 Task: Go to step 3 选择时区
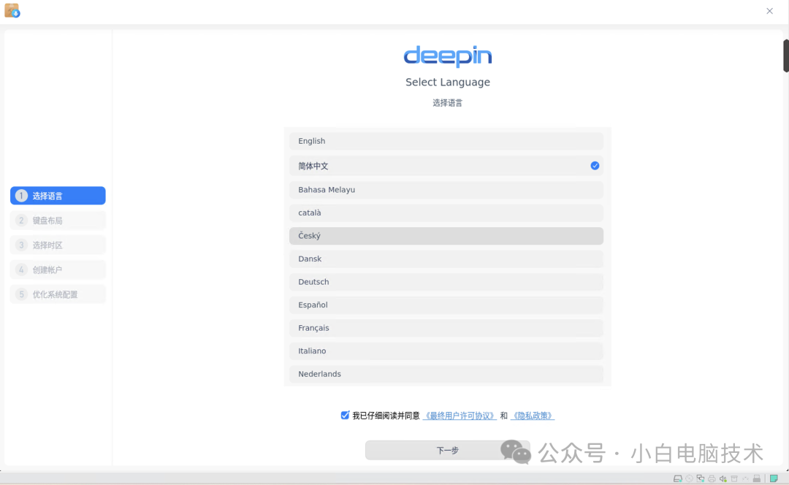click(x=58, y=245)
